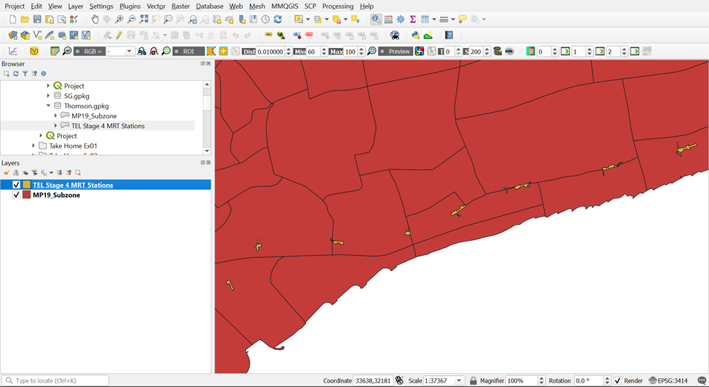Open the Scale dropdown in status bar
Viewport: 709px width, 387px height.
(x=459, y=380)
